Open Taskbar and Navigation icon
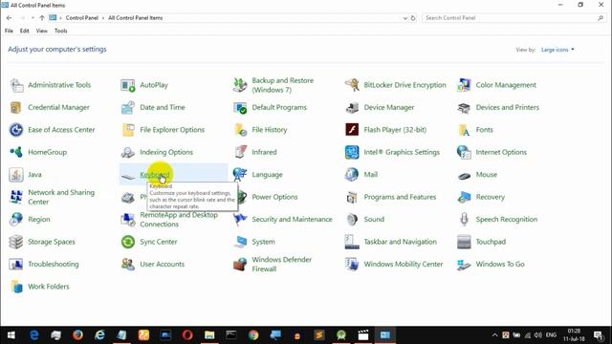612x344 pixels. [352, 242]
